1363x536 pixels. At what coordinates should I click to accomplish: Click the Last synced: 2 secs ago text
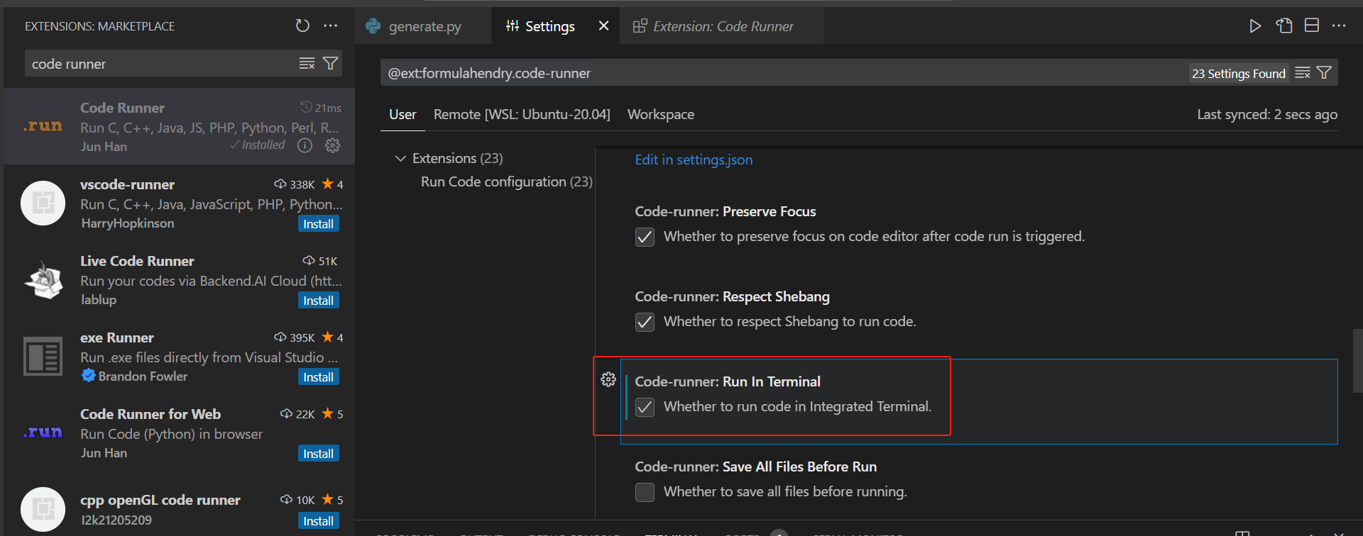1267,114
